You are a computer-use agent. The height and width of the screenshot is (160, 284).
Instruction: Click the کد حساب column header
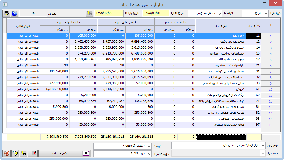pos(254,26)
